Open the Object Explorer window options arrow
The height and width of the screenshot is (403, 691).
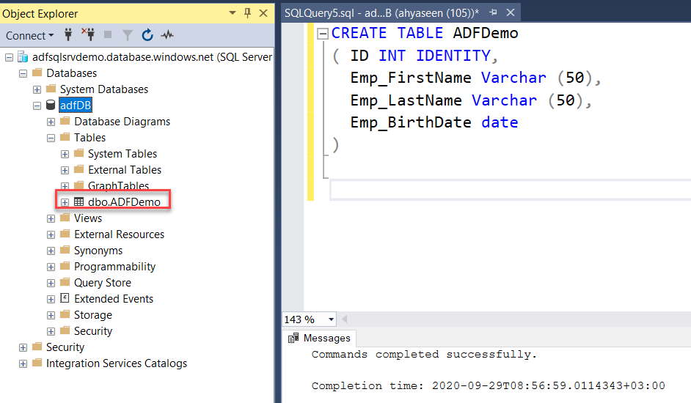click(233, 12)
